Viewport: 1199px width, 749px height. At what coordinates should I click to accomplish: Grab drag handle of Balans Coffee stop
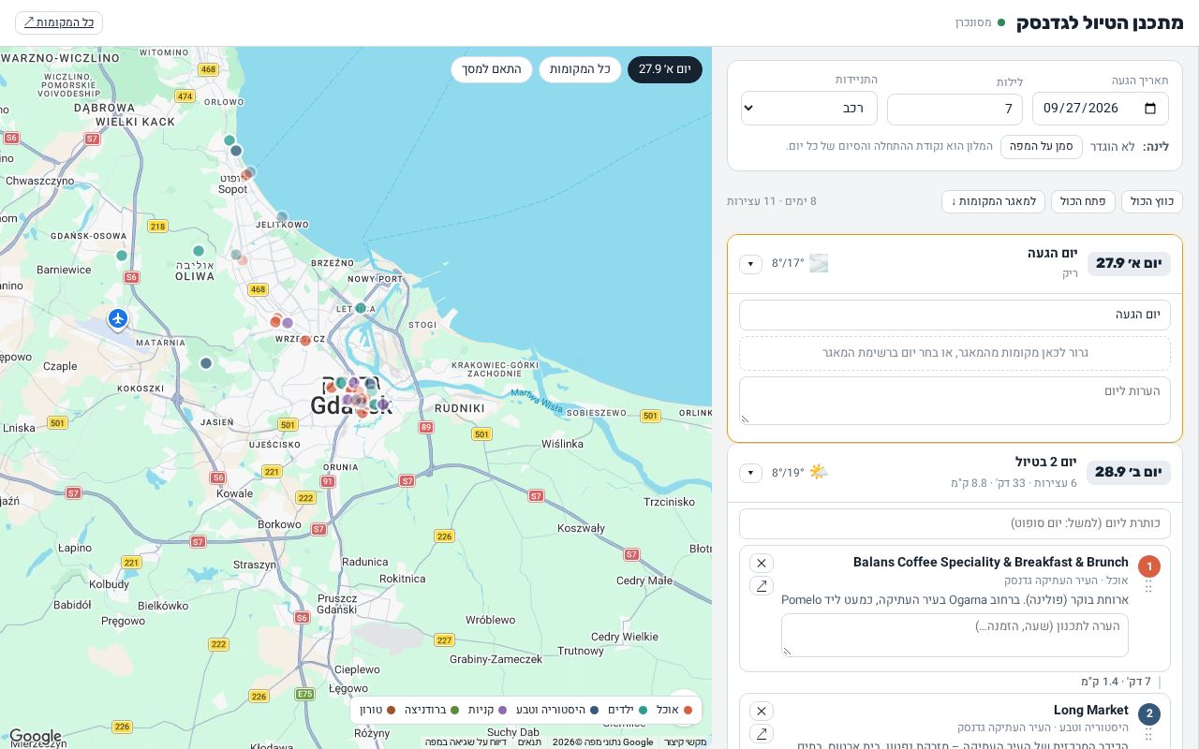coord(1148,586)
